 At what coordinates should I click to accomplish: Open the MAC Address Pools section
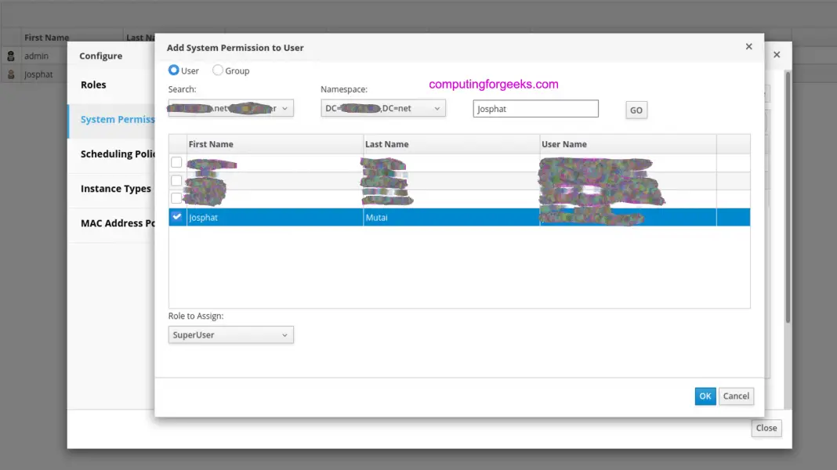click(117, 222)
